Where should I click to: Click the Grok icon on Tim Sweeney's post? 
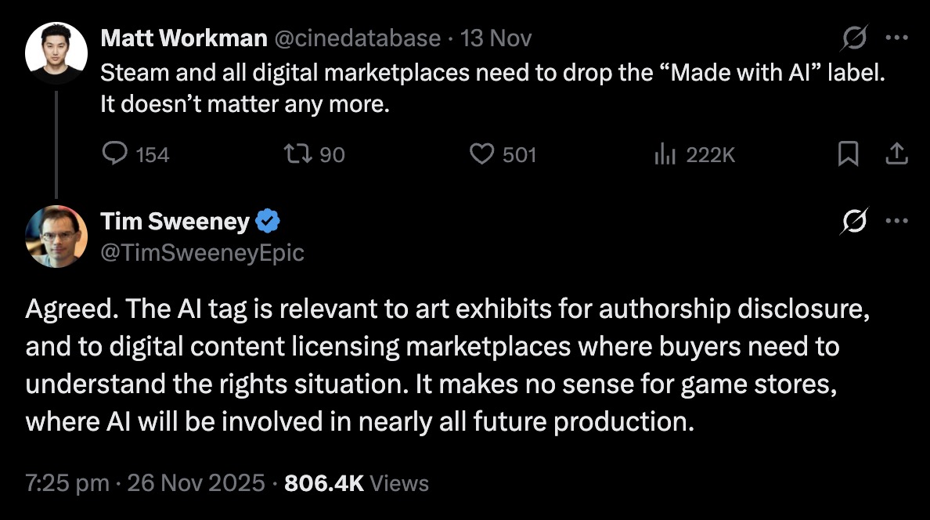coord(854,222)
